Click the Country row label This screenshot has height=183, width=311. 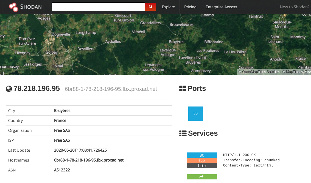click(x=15, y=121)
